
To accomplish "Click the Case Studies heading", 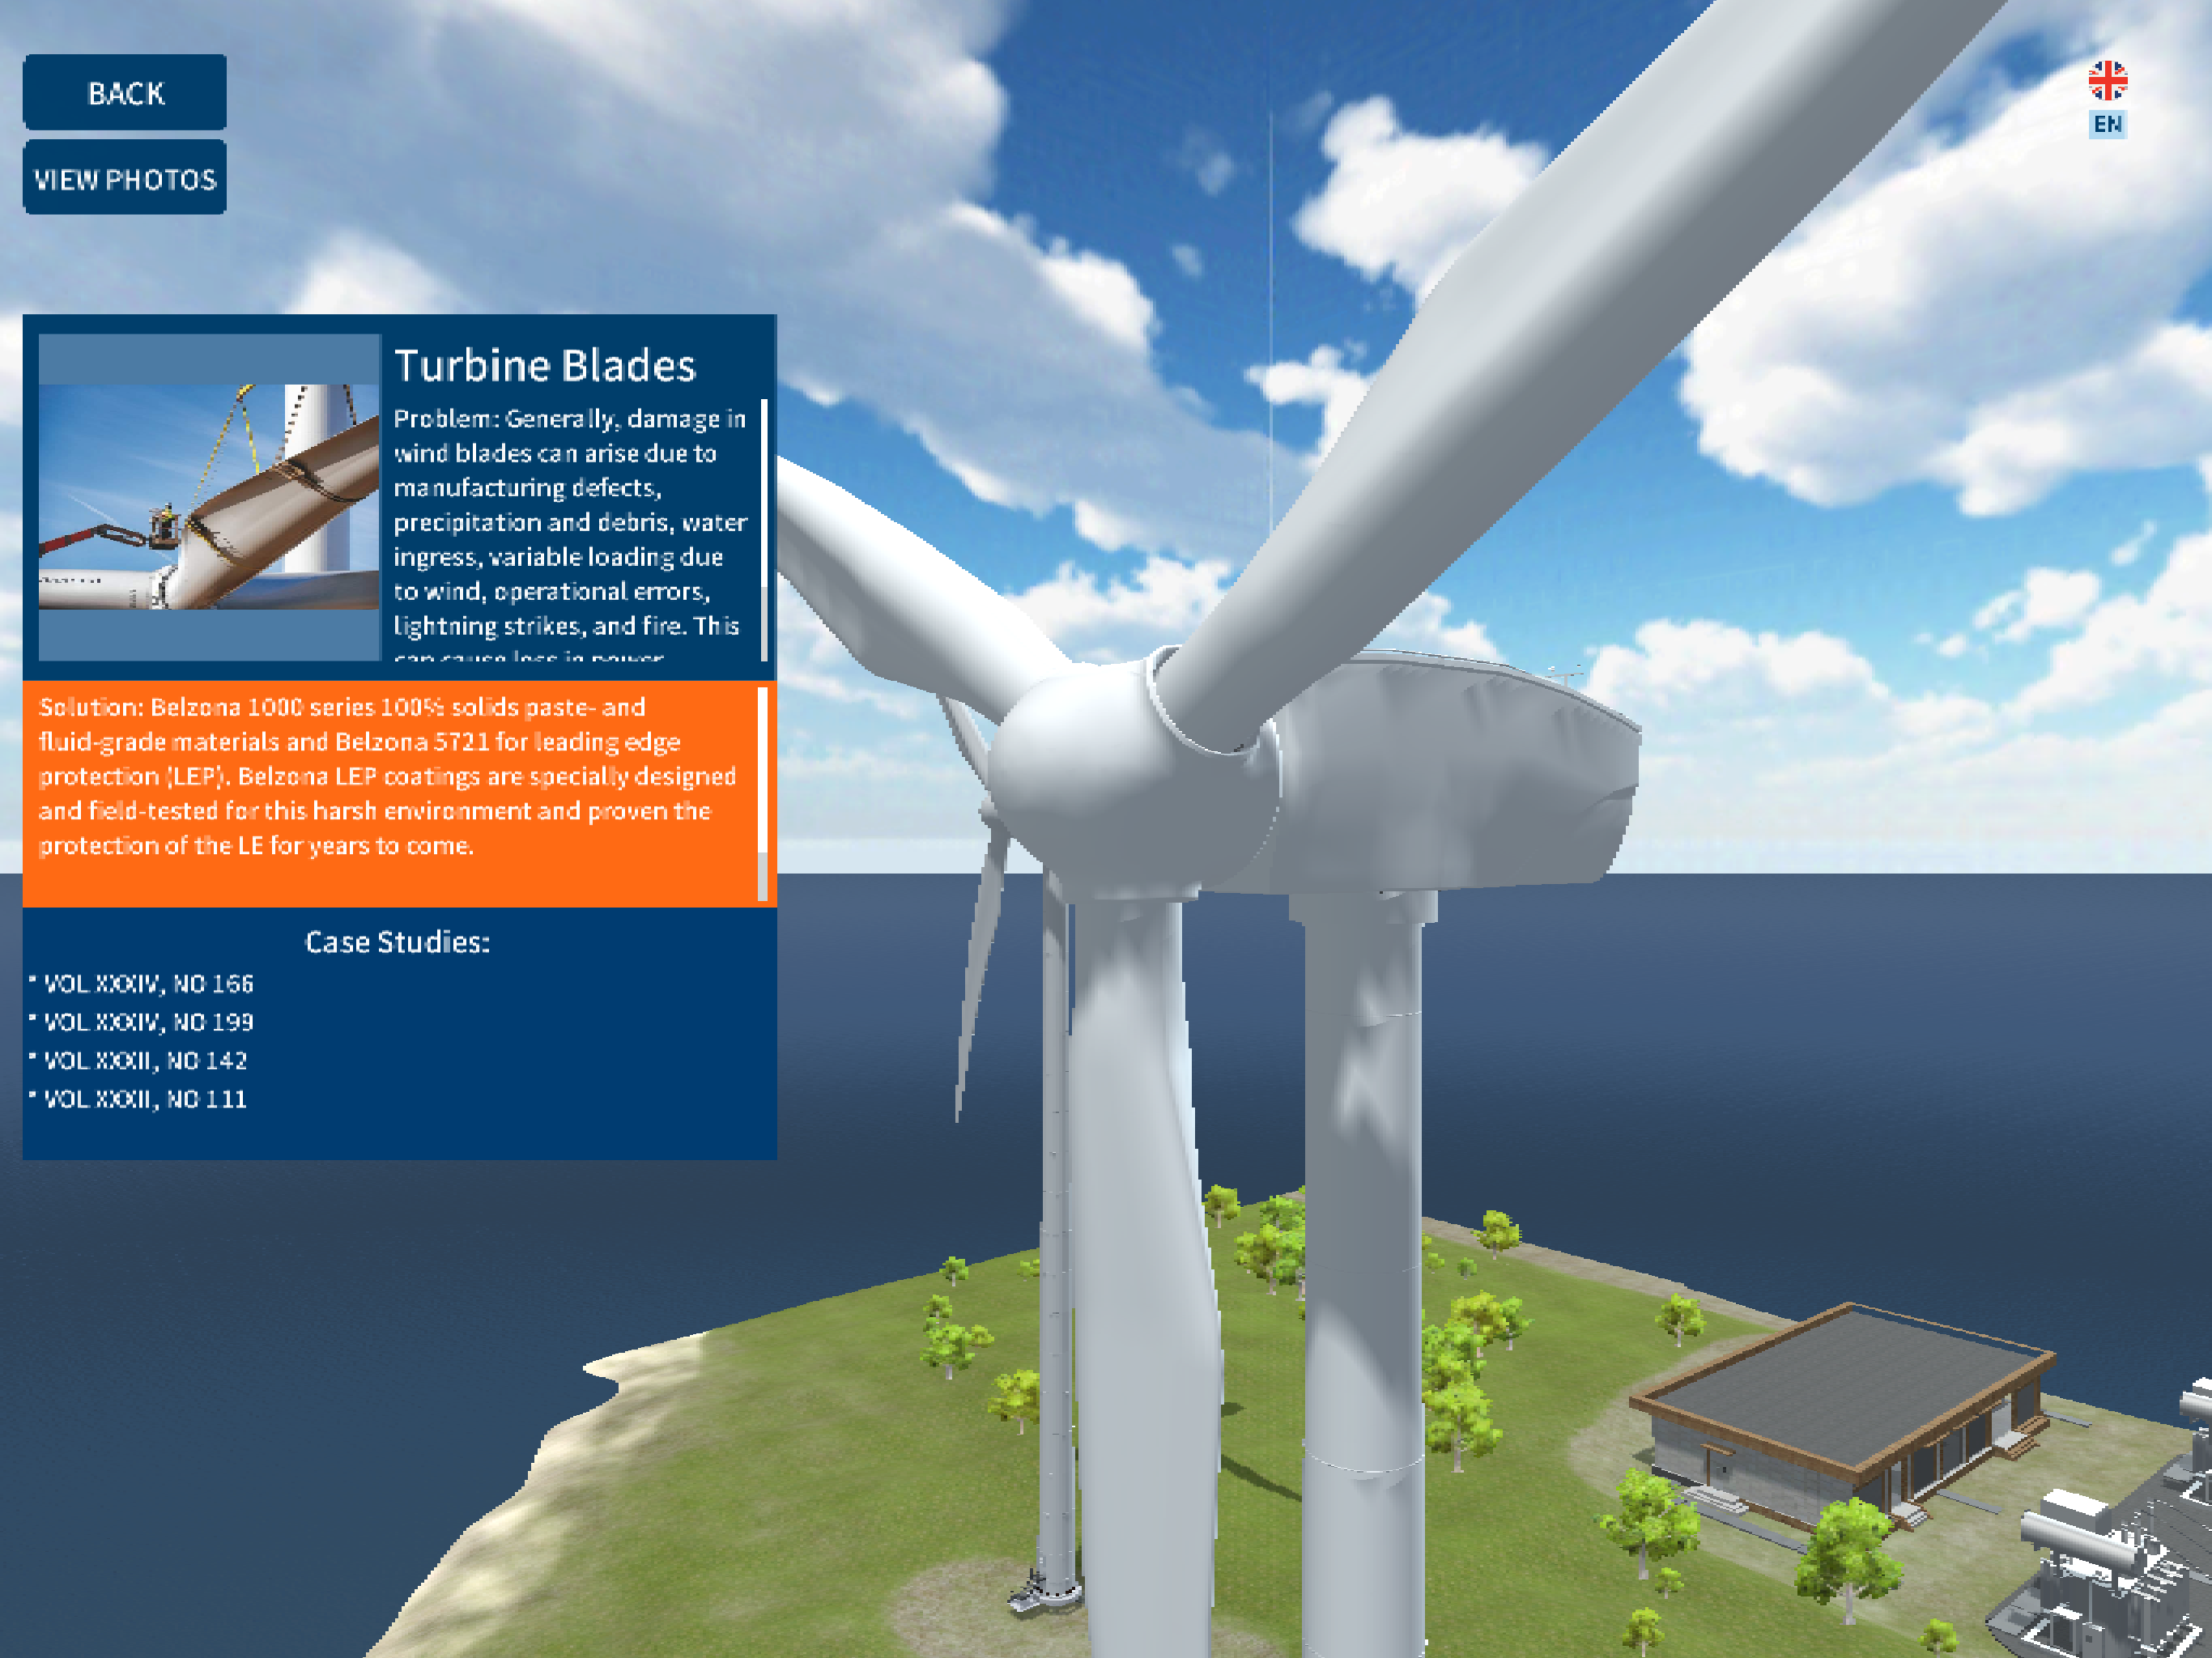I will click(398, 942).
